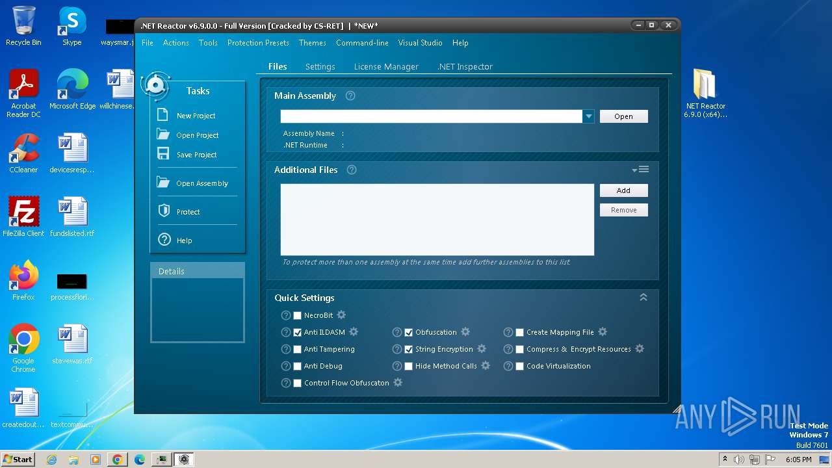
Task: Click the volume icon in system tray
Action: coord(739,460)
